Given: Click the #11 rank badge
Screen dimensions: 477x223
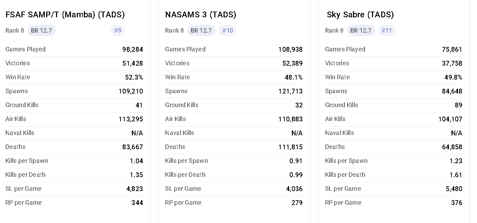Looking at the screenshot, I should pyautogui.click(x=387, y=31).
